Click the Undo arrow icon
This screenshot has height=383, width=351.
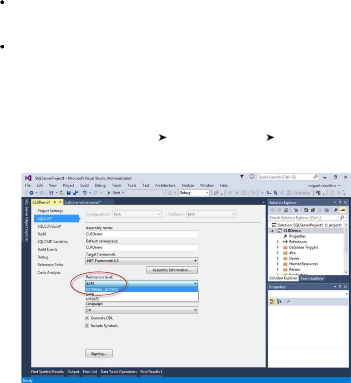click(x=85, y=193)
